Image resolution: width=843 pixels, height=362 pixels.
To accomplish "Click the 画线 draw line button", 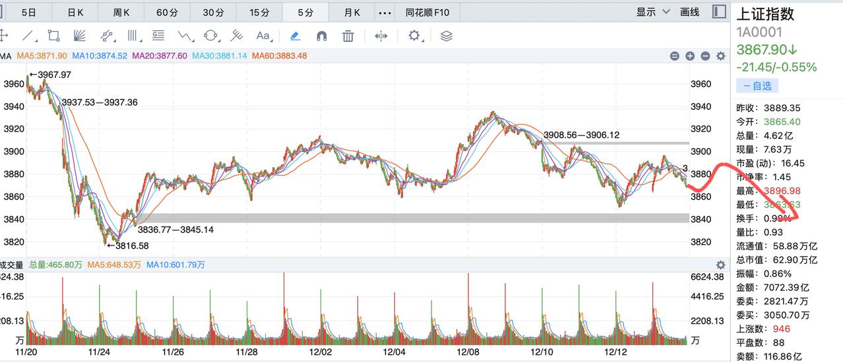I will pos(690,12).
